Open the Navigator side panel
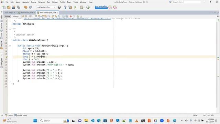 (1, 63)
